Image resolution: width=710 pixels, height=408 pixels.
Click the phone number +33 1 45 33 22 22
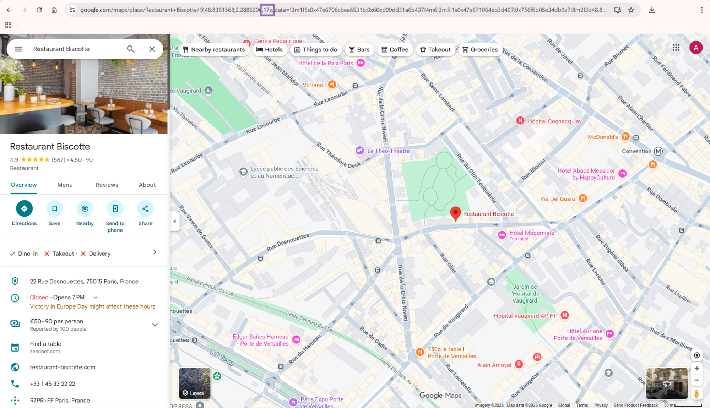coord(53,384)
